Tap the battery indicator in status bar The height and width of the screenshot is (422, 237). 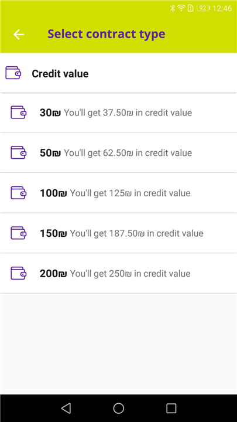tap(203, 8)
